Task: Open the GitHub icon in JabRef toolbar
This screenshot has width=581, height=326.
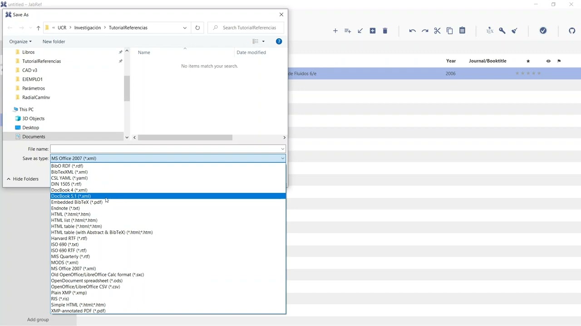Action: pyautogui.click(x=572, y=31)
